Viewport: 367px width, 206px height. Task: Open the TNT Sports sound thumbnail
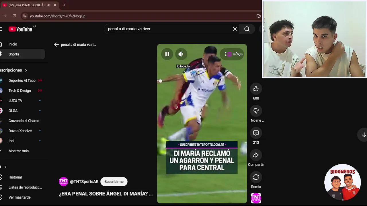click(256, 198)
